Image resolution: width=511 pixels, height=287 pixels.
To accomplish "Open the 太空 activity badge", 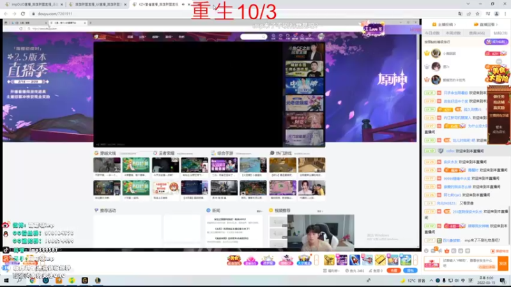I will point(304,260).
